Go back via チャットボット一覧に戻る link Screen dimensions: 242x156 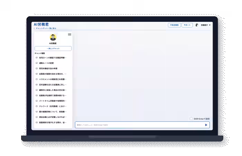click(x=45, y=28)
